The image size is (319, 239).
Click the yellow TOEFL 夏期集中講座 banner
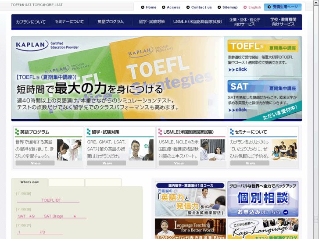(263, 46)
